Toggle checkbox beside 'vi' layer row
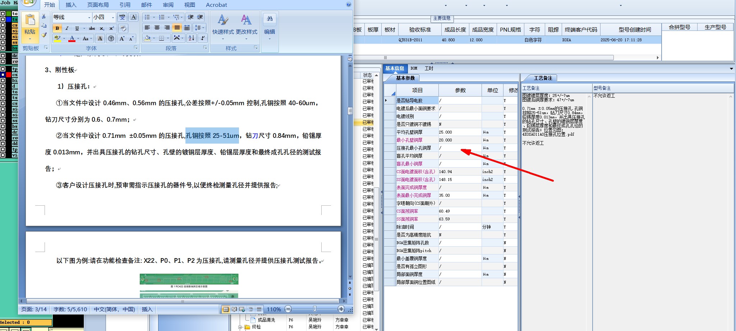This screenshot has width=736, height=331. coord(3,155)
